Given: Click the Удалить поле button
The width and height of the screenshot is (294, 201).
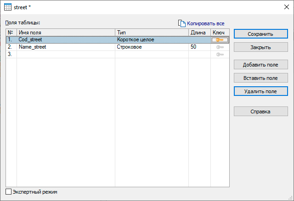Looking at the screenshot, I should click(x=260, y=91).
